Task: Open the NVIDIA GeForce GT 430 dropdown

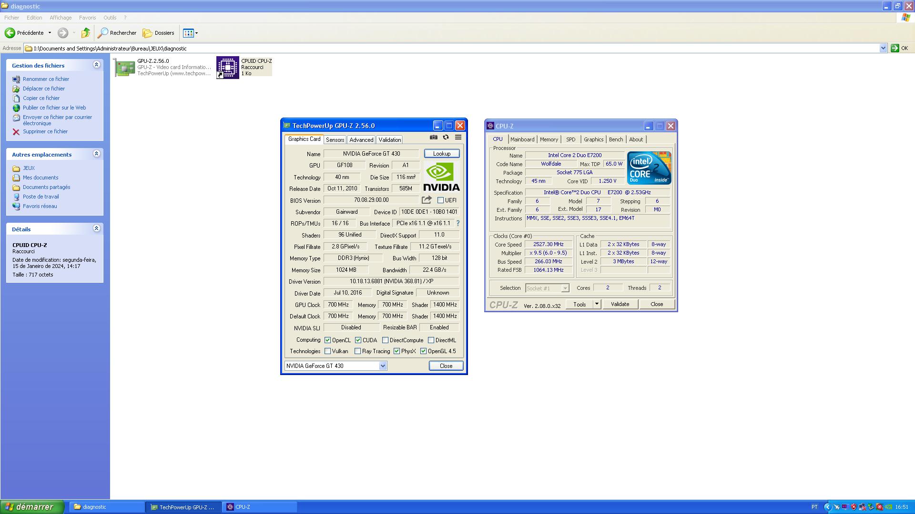Action: tap(383, 366)
